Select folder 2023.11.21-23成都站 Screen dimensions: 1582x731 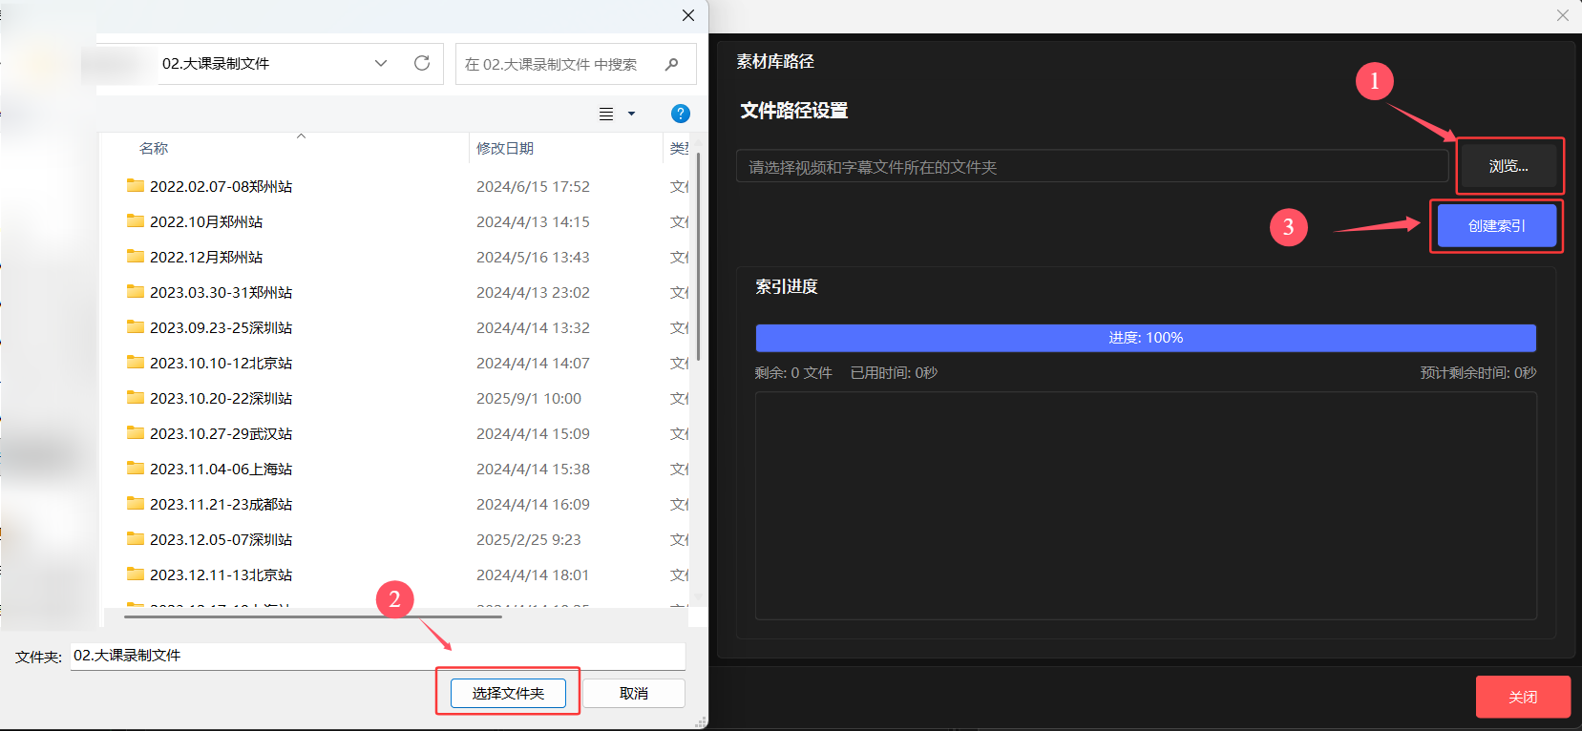pos(221,504)
